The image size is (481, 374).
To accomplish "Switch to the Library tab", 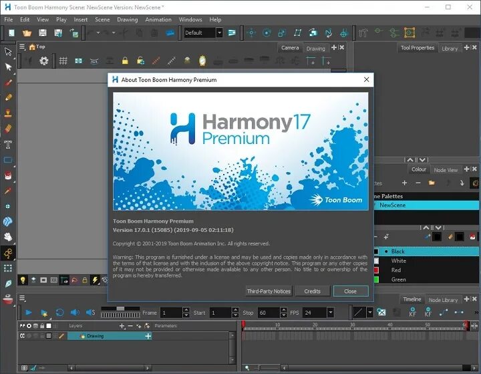I will point(450,49).
